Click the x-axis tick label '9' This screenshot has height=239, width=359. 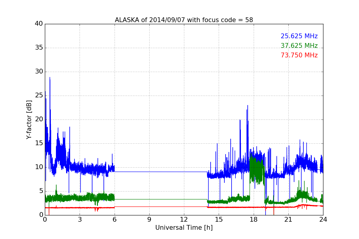149,220
